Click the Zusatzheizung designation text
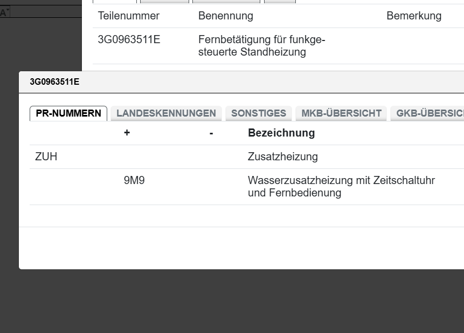The height and width of the screenshot is (333, 464). (282, 157)
